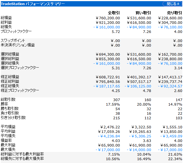
Task: Click the ¥17,059.26 value
Action: coord(109,132)
